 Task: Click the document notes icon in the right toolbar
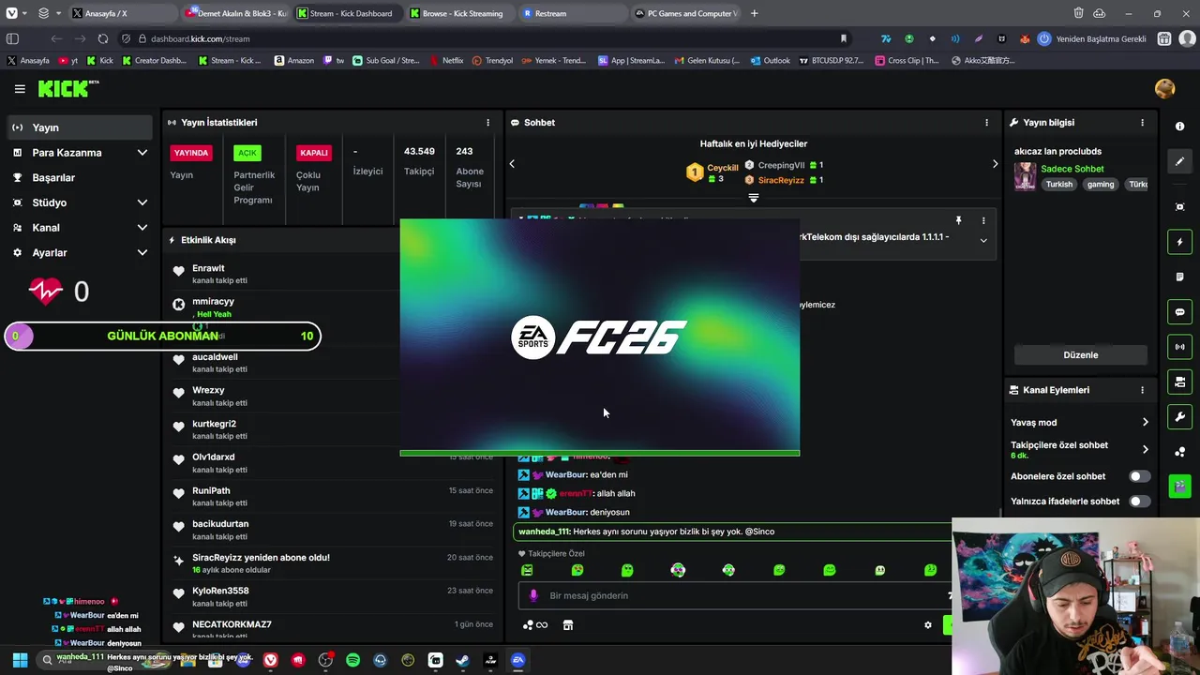pyautogui.click(x=1179, y=277)
